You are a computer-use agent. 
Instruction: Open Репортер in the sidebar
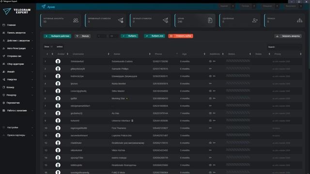pos(18,95)
